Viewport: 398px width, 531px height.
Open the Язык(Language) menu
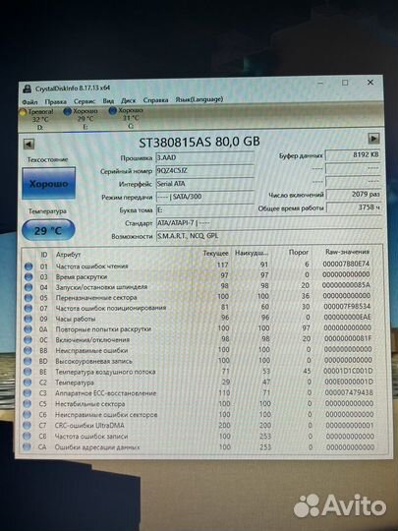[x=199, y=99]
